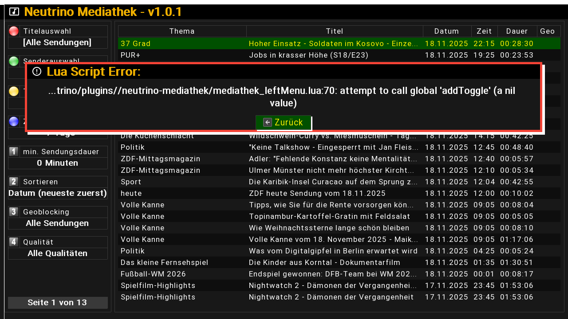Open Datum (neueste zuerst) sort option
This screenshot has height=319, width=568.
57,193
